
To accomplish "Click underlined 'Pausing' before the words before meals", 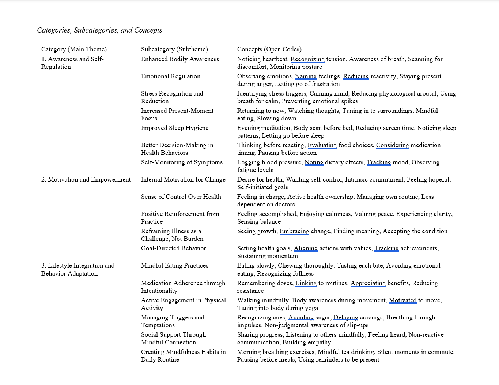I will coord(247,359).
